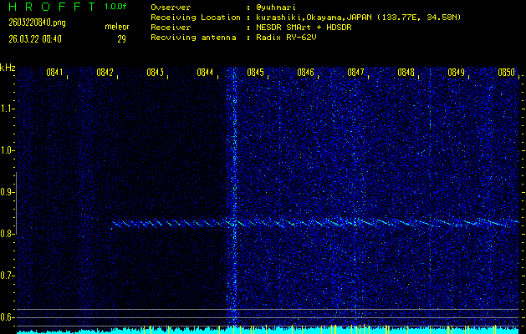Click the 0847 time marker label
The height and width of the screenshot is (334, 526).
point(355,73)
